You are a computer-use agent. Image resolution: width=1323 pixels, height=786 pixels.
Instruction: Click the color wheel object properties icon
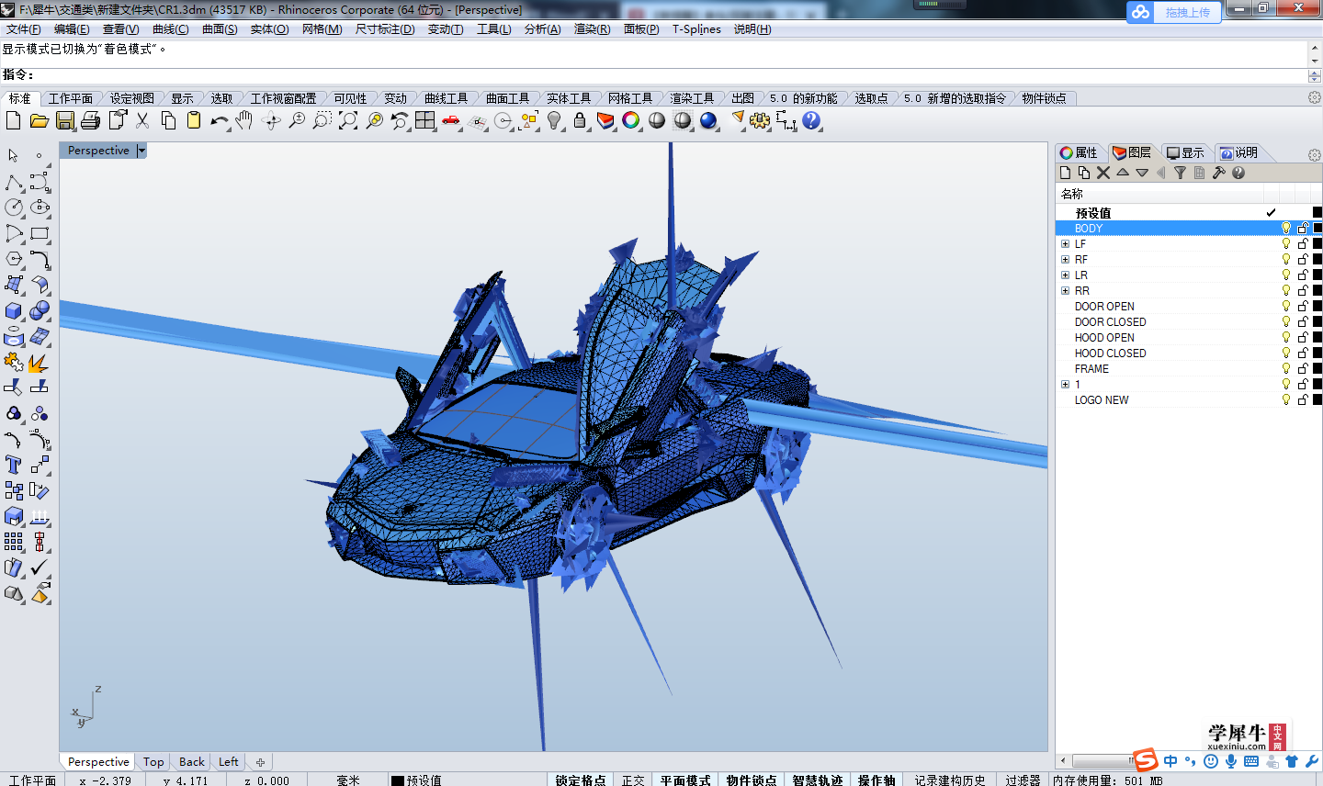631,120
